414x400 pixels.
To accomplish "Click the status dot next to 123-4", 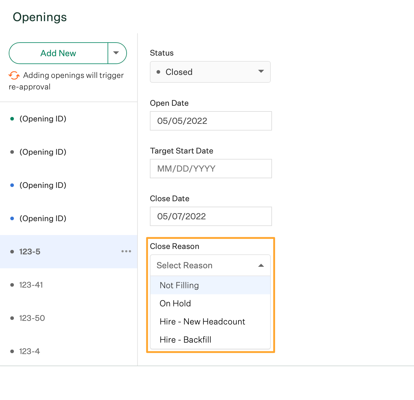I will pos(12,351).
